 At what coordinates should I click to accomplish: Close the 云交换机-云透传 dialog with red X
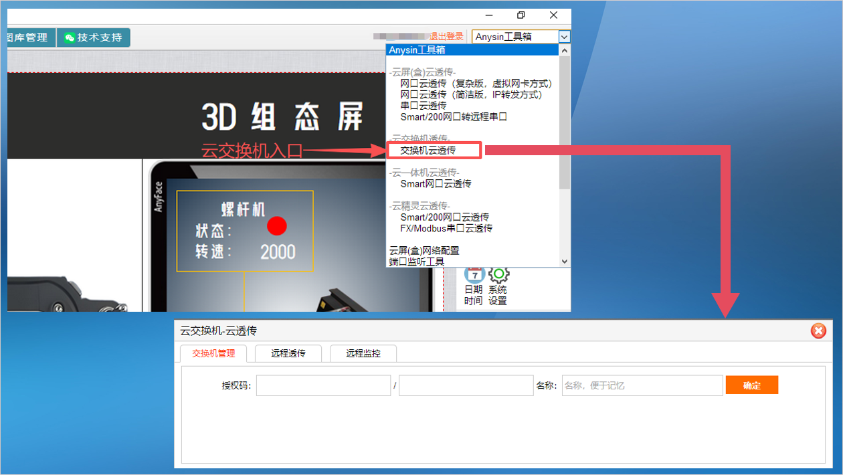818,330
